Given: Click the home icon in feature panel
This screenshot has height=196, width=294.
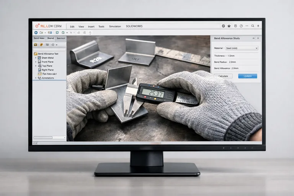Looking at the screenshot, I should click(53, 45).
